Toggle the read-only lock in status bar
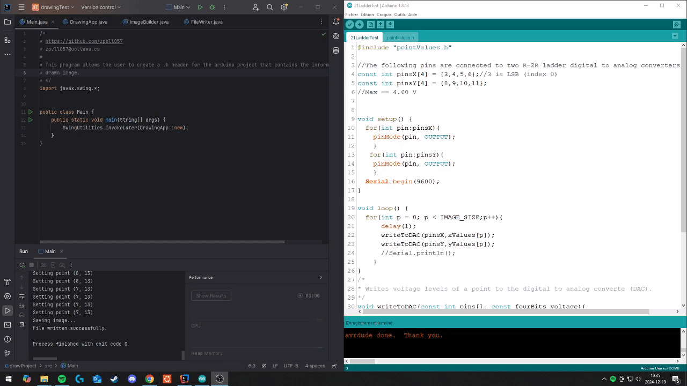This screenshot has height=386, width=687. click(334, 366)
